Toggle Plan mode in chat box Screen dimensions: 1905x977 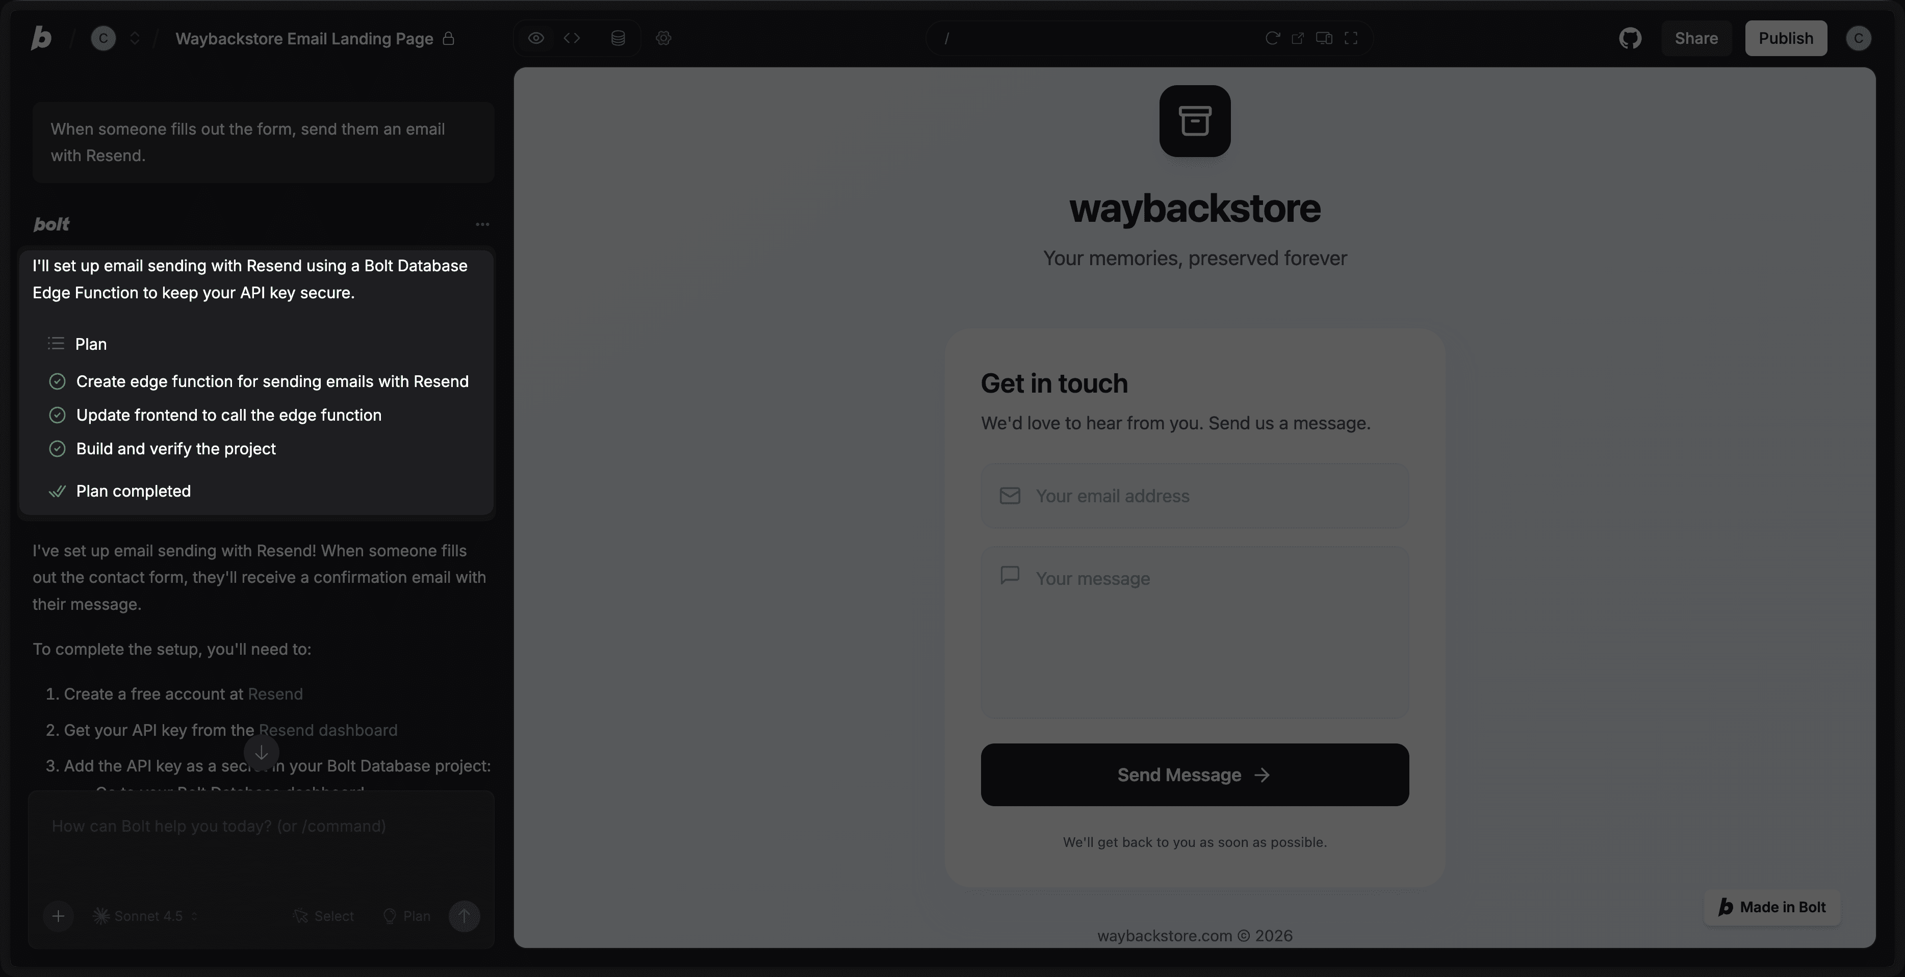[407, 916]
